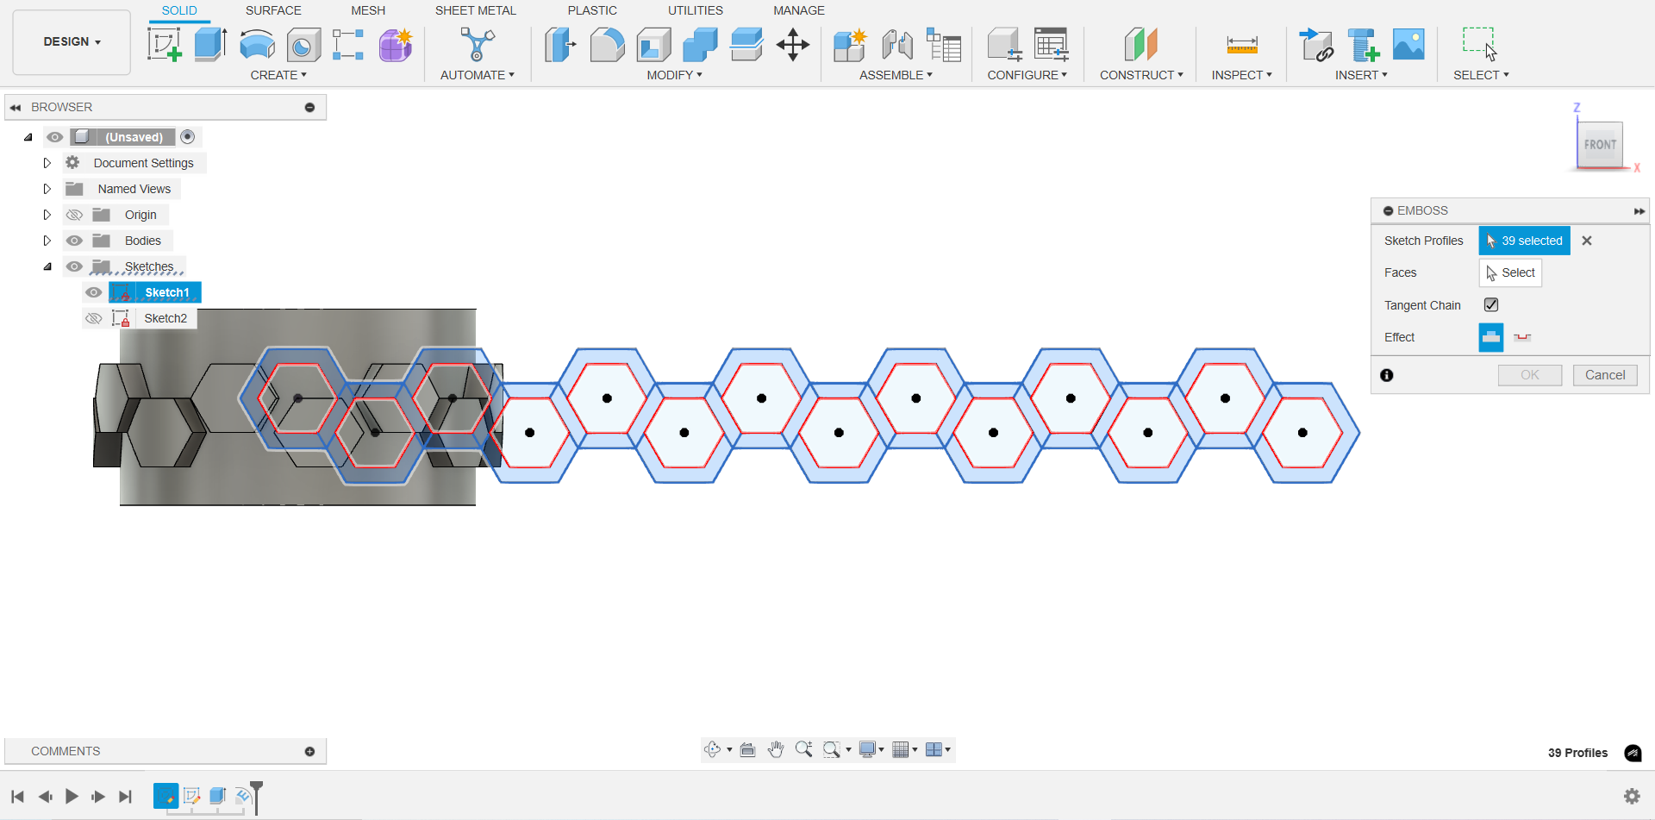The height and width of the screenshot is (820, 1655).
Task: Uncheck the Tangent Chain checkbox
Action: coord(1491,304)
